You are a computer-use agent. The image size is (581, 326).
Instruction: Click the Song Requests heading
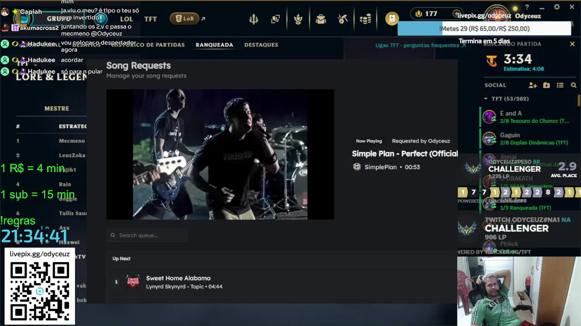(138, 66)
